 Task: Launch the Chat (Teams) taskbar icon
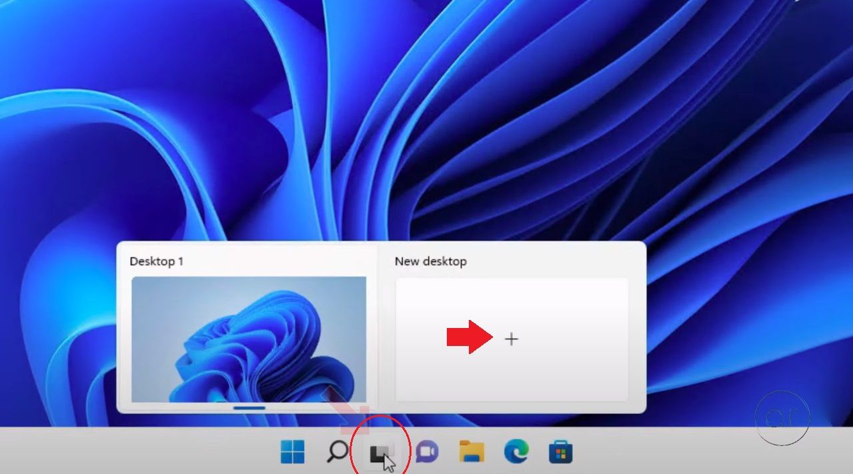pyautogui.click(x=427, y=452)
